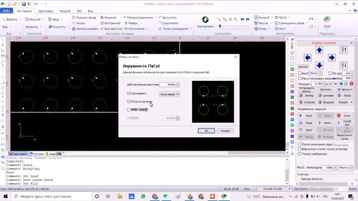
Task: Toggle Вернуться к нулю после останова
Action: pos(300,149)
